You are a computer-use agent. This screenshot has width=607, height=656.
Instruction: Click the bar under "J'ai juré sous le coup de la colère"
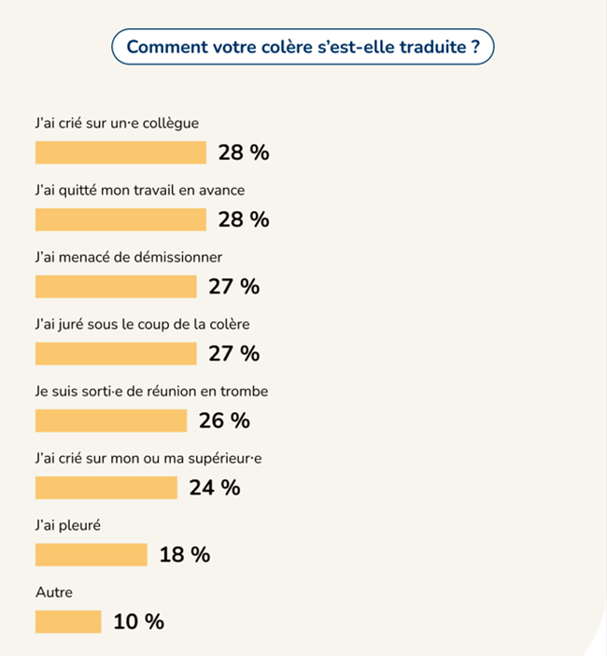point(116,354)
